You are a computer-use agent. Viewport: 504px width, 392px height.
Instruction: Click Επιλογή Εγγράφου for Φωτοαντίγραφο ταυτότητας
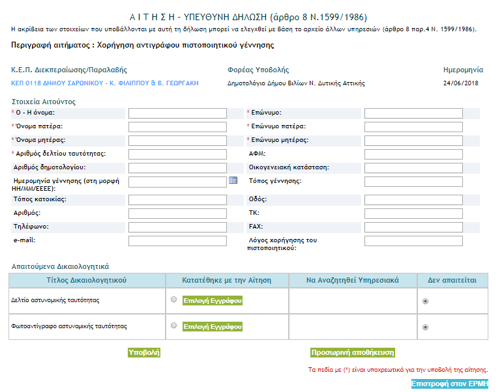[213, 326]
